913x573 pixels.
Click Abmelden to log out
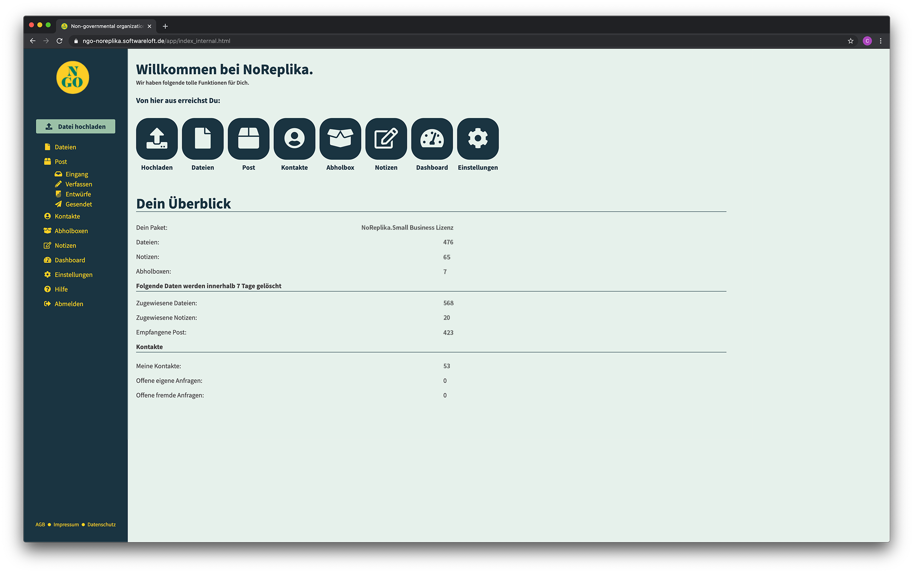click(69, 304)
